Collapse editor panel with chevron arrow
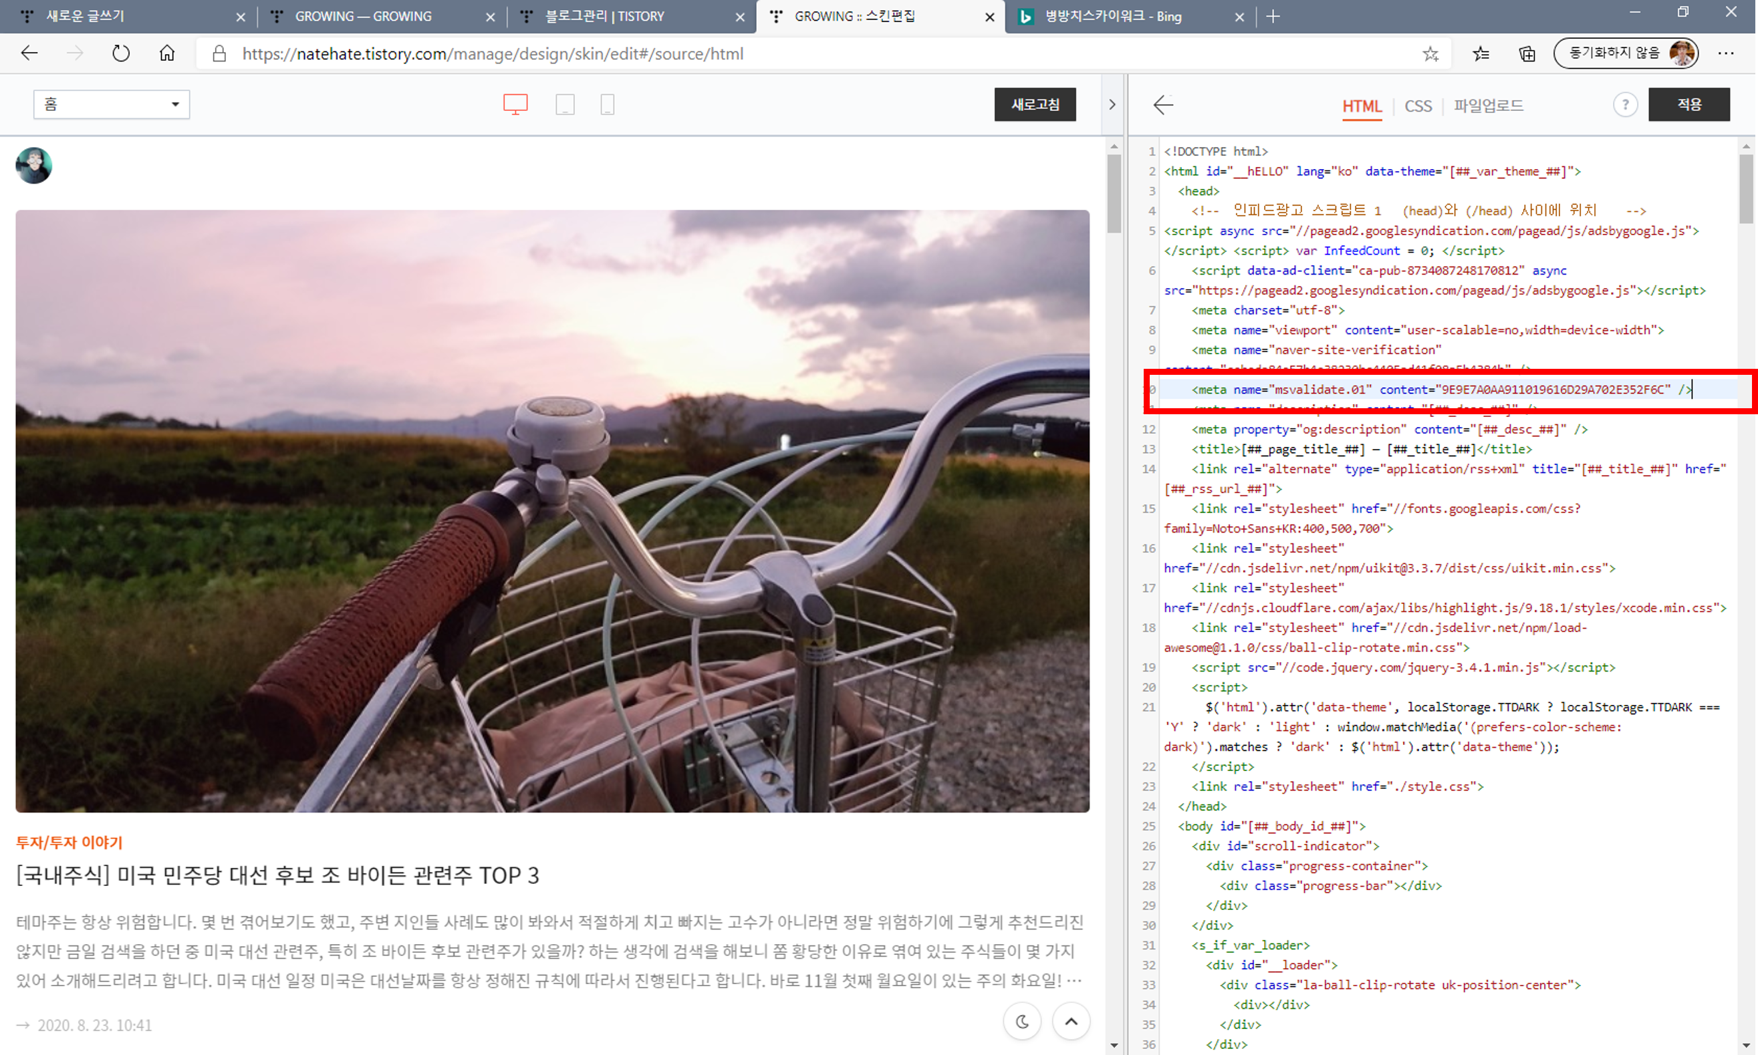The image size is (1758, 1055). [1112, 104]
